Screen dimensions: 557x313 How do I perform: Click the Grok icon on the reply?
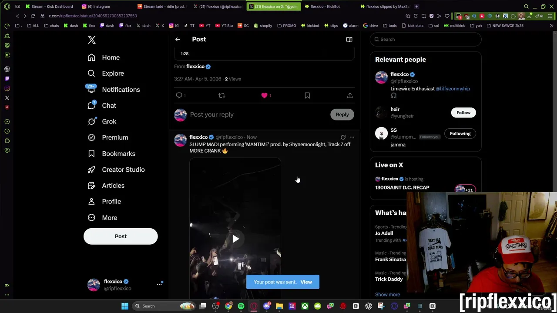pos(343,137)
